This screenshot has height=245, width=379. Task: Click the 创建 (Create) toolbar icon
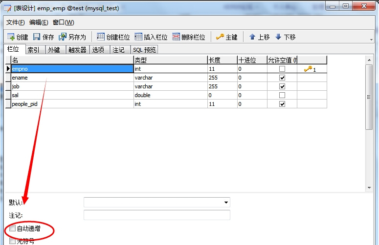point(11,37)
